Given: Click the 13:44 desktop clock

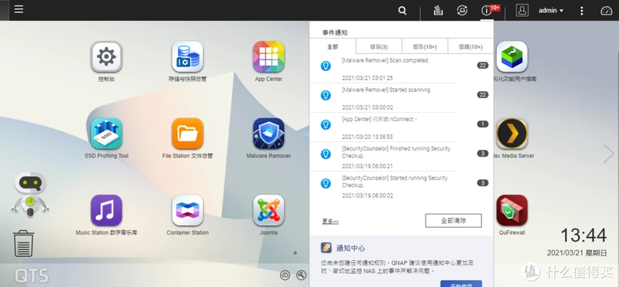Looking at the screenshot, I should pyautogui.click(x=583, y=235).
